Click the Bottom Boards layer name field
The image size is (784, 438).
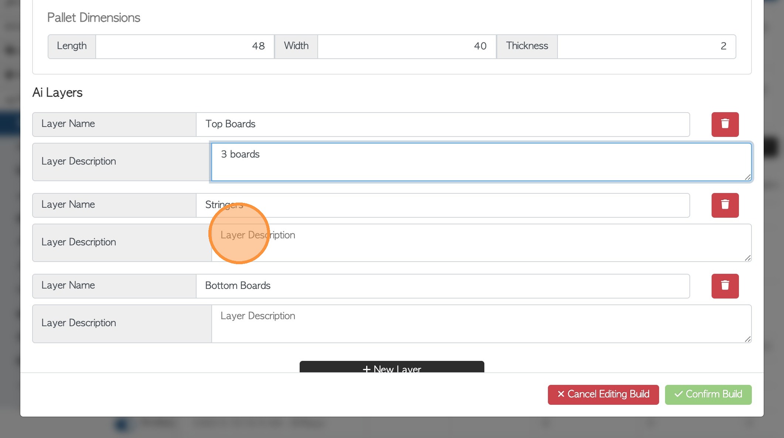pos(442,286)
